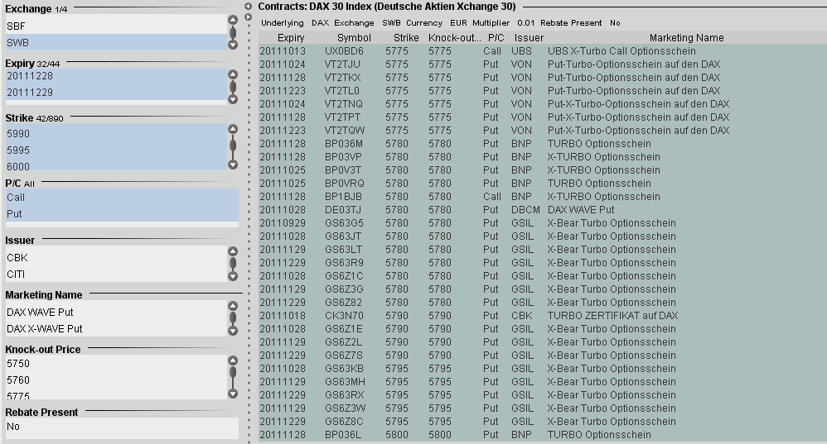Image resolution: width=827 pixels, height=444 pixels.
Task: Click Issuer list up arrow
Action: [233, 251]
